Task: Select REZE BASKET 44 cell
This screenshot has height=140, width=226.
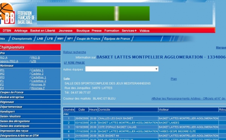Action: click(x=128, y=136)
